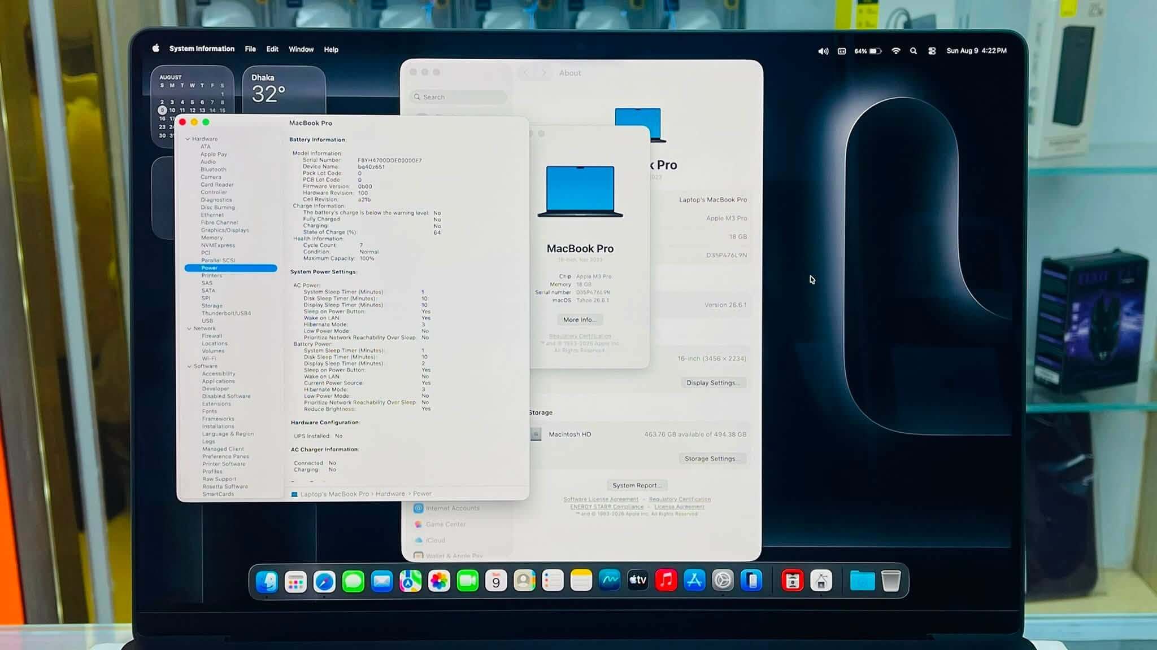Open Spotlight search in the menu bar
The width and height of the screenshot is (1157, 650).
pyautogui.click(x=914, y=51)
